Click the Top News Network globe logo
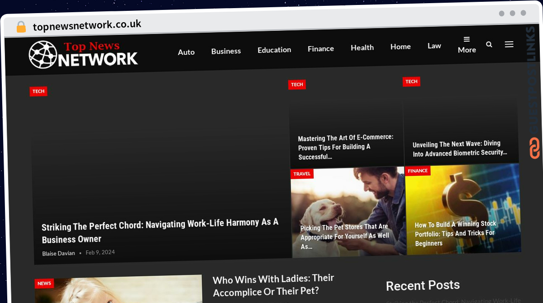The image size is (543, 303). coord(83,55)
